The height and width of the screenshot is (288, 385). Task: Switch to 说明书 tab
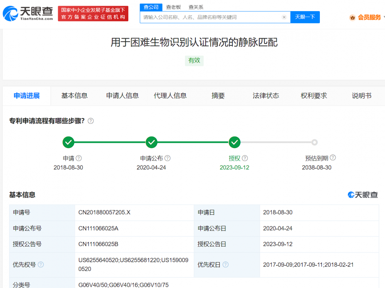pos(361,95)
